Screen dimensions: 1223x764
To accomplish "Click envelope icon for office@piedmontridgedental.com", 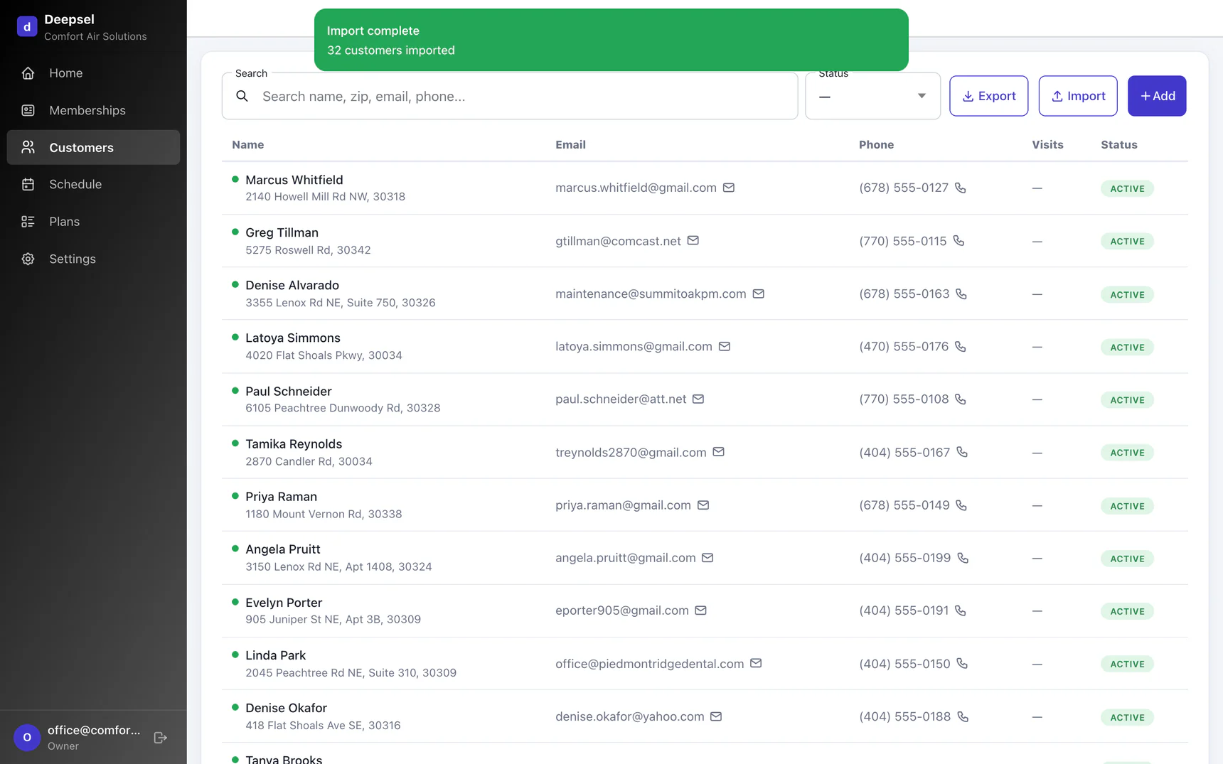I will click(x=756, y=663).
